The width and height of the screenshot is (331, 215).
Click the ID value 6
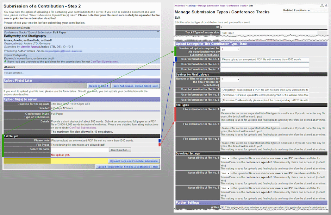221,27
